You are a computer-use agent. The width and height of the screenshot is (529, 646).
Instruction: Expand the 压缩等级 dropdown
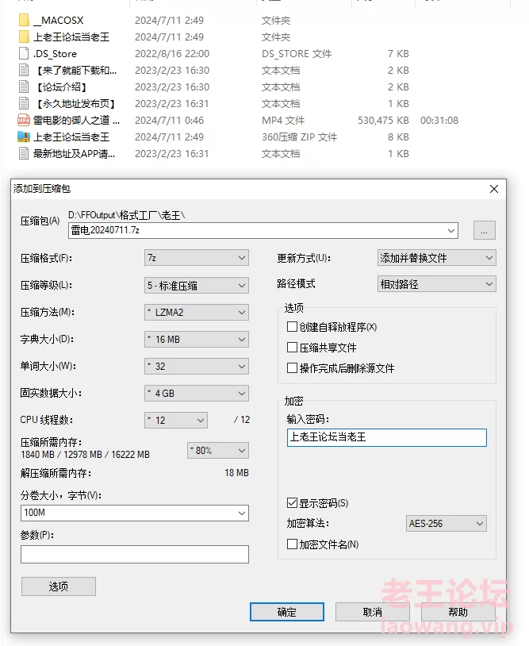tap(197, 285)
